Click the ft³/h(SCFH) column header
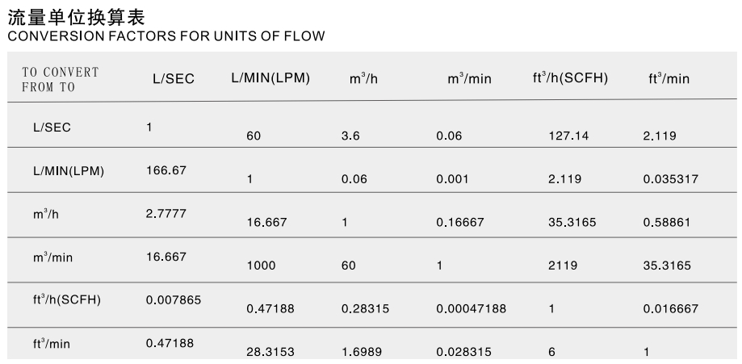The height and width of the screenshot is (364, 742). 570,77
